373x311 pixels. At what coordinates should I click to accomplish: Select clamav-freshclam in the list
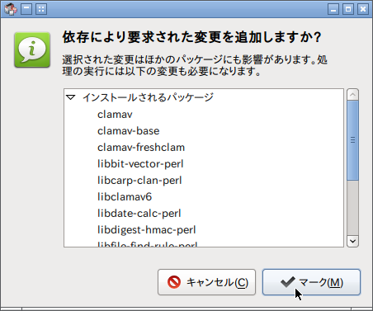click(x=141, y=148)
